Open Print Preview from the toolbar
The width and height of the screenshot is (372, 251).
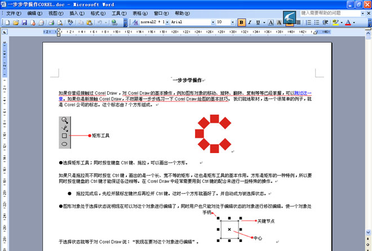click(59, 23)
